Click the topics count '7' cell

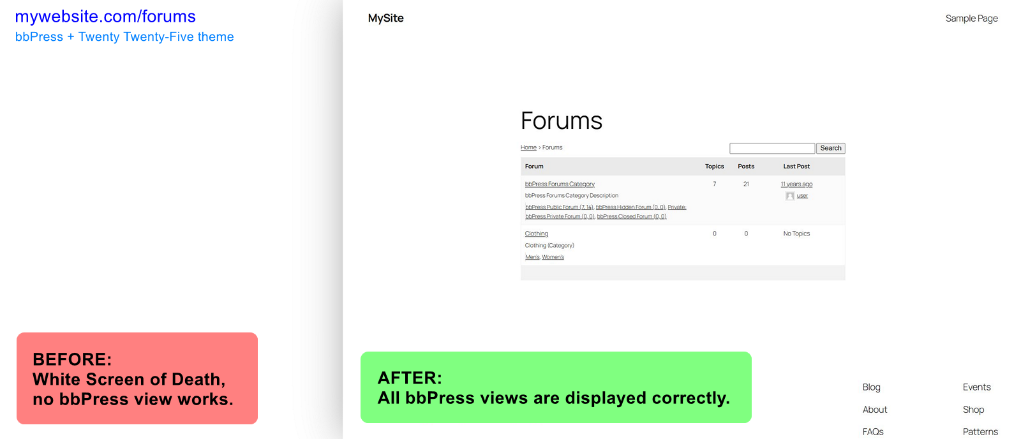[x=714, y=184]
